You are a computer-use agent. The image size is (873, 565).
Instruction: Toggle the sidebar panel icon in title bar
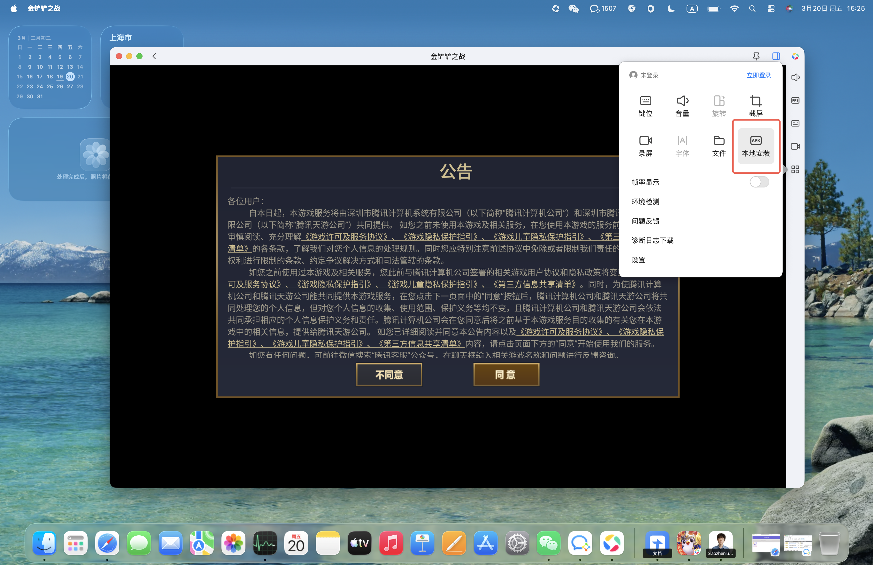tap(776, 56)
